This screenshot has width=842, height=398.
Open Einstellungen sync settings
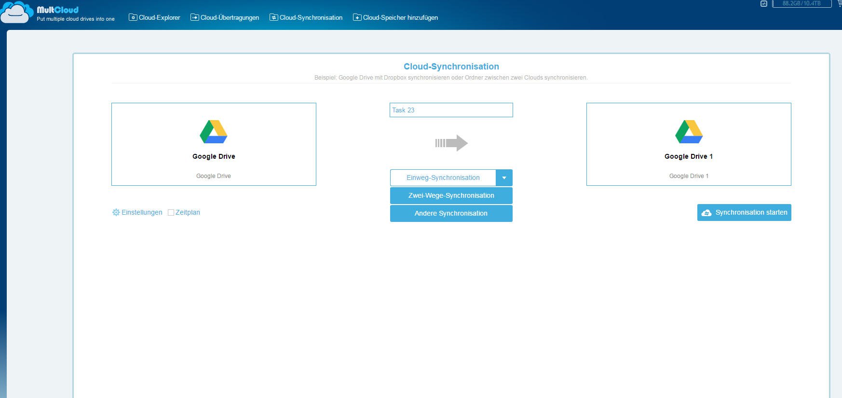tap(137, 212)
